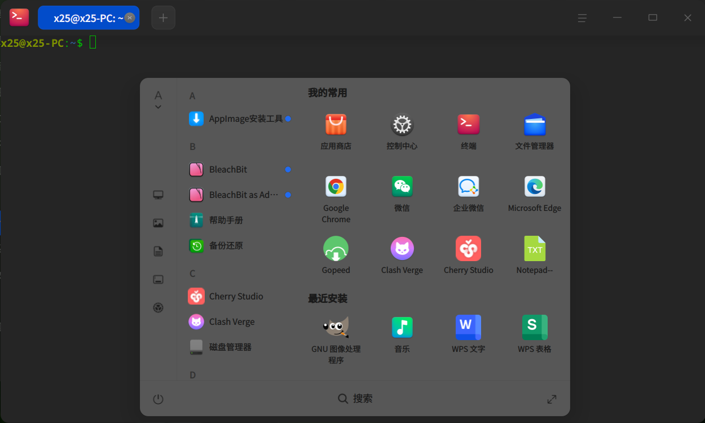Click the letter B section header

(192, 147)
